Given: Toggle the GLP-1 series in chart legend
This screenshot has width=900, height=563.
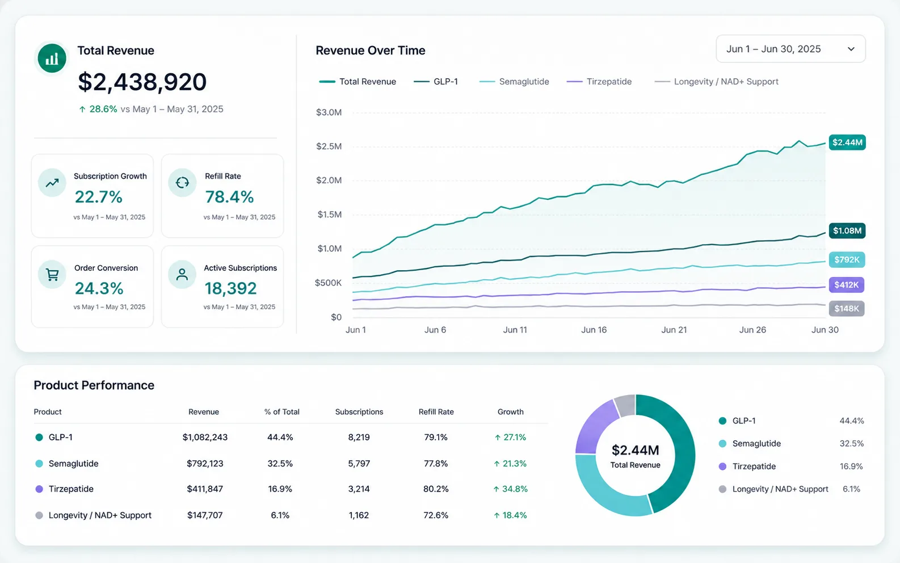Looking at the screenshot, I should (436, 82).
